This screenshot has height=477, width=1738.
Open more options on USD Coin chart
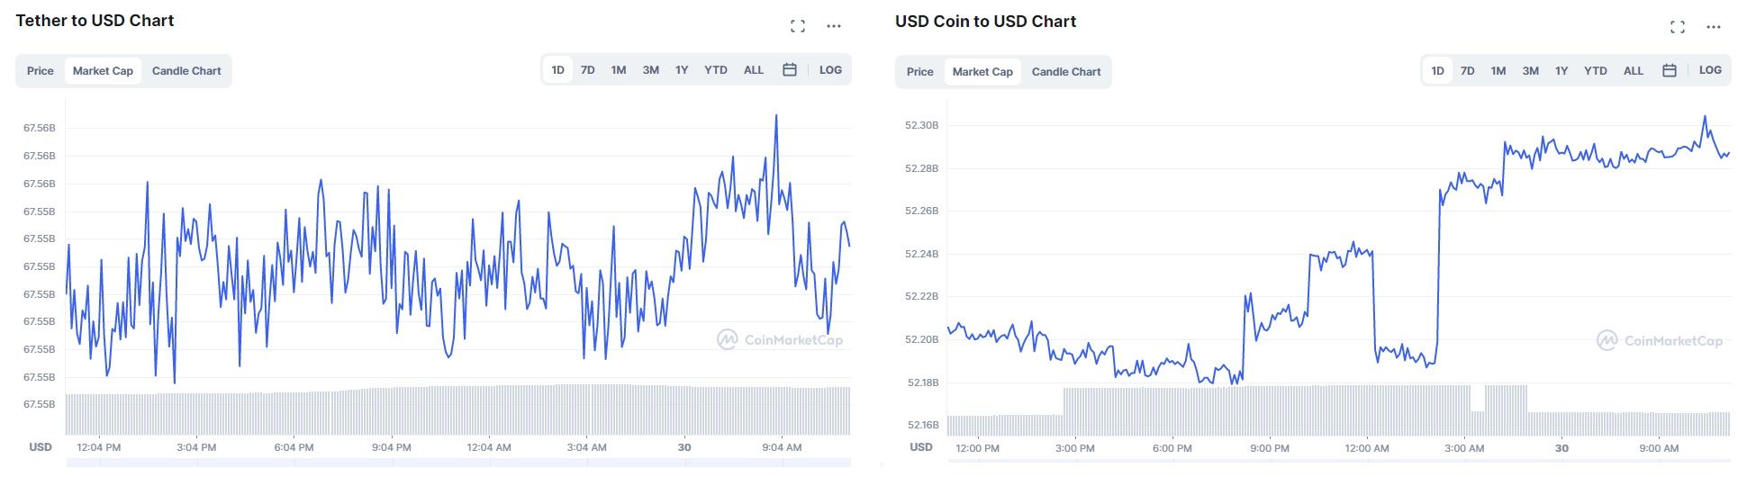coord(1714,27)
